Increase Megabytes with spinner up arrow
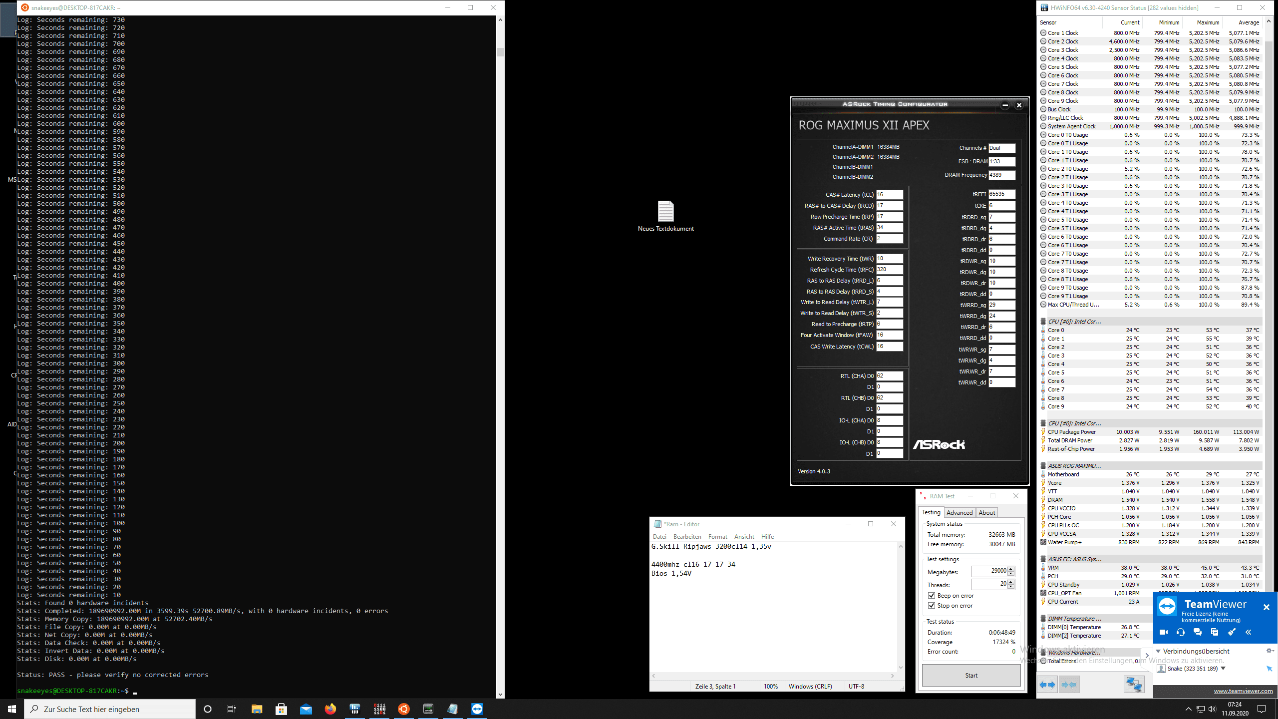1278x719 pixels. [1011, 569]
